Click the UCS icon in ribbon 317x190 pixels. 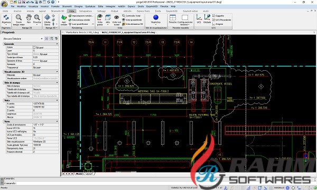199,17
